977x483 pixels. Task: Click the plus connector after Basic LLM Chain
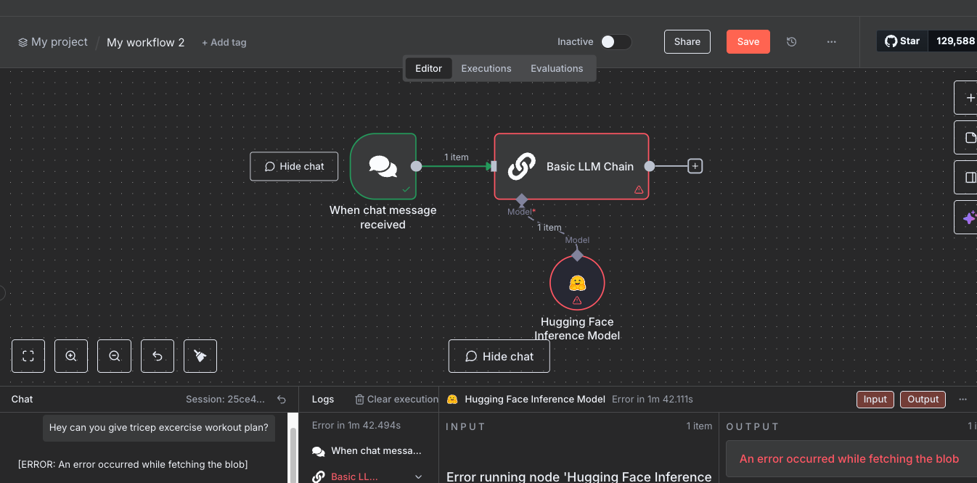click(x=695, y=166)
